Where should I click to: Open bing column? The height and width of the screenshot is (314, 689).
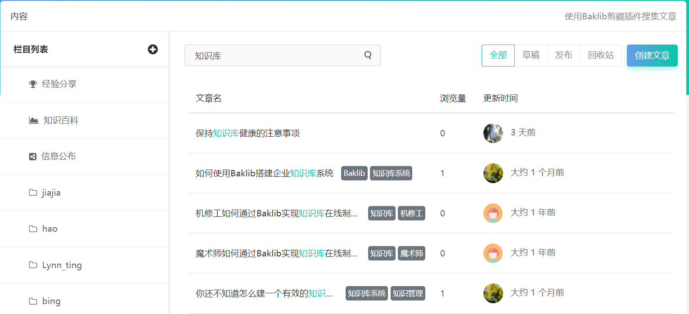[85, 299]
